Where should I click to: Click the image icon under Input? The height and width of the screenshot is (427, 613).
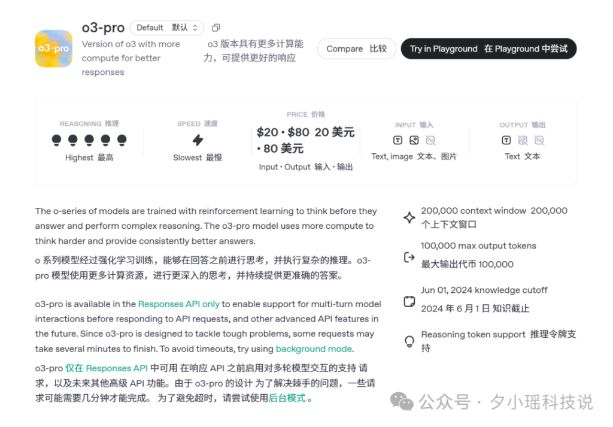tap(414, 140)
